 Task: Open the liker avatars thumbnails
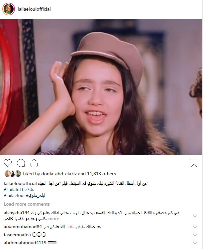[13, 174]
